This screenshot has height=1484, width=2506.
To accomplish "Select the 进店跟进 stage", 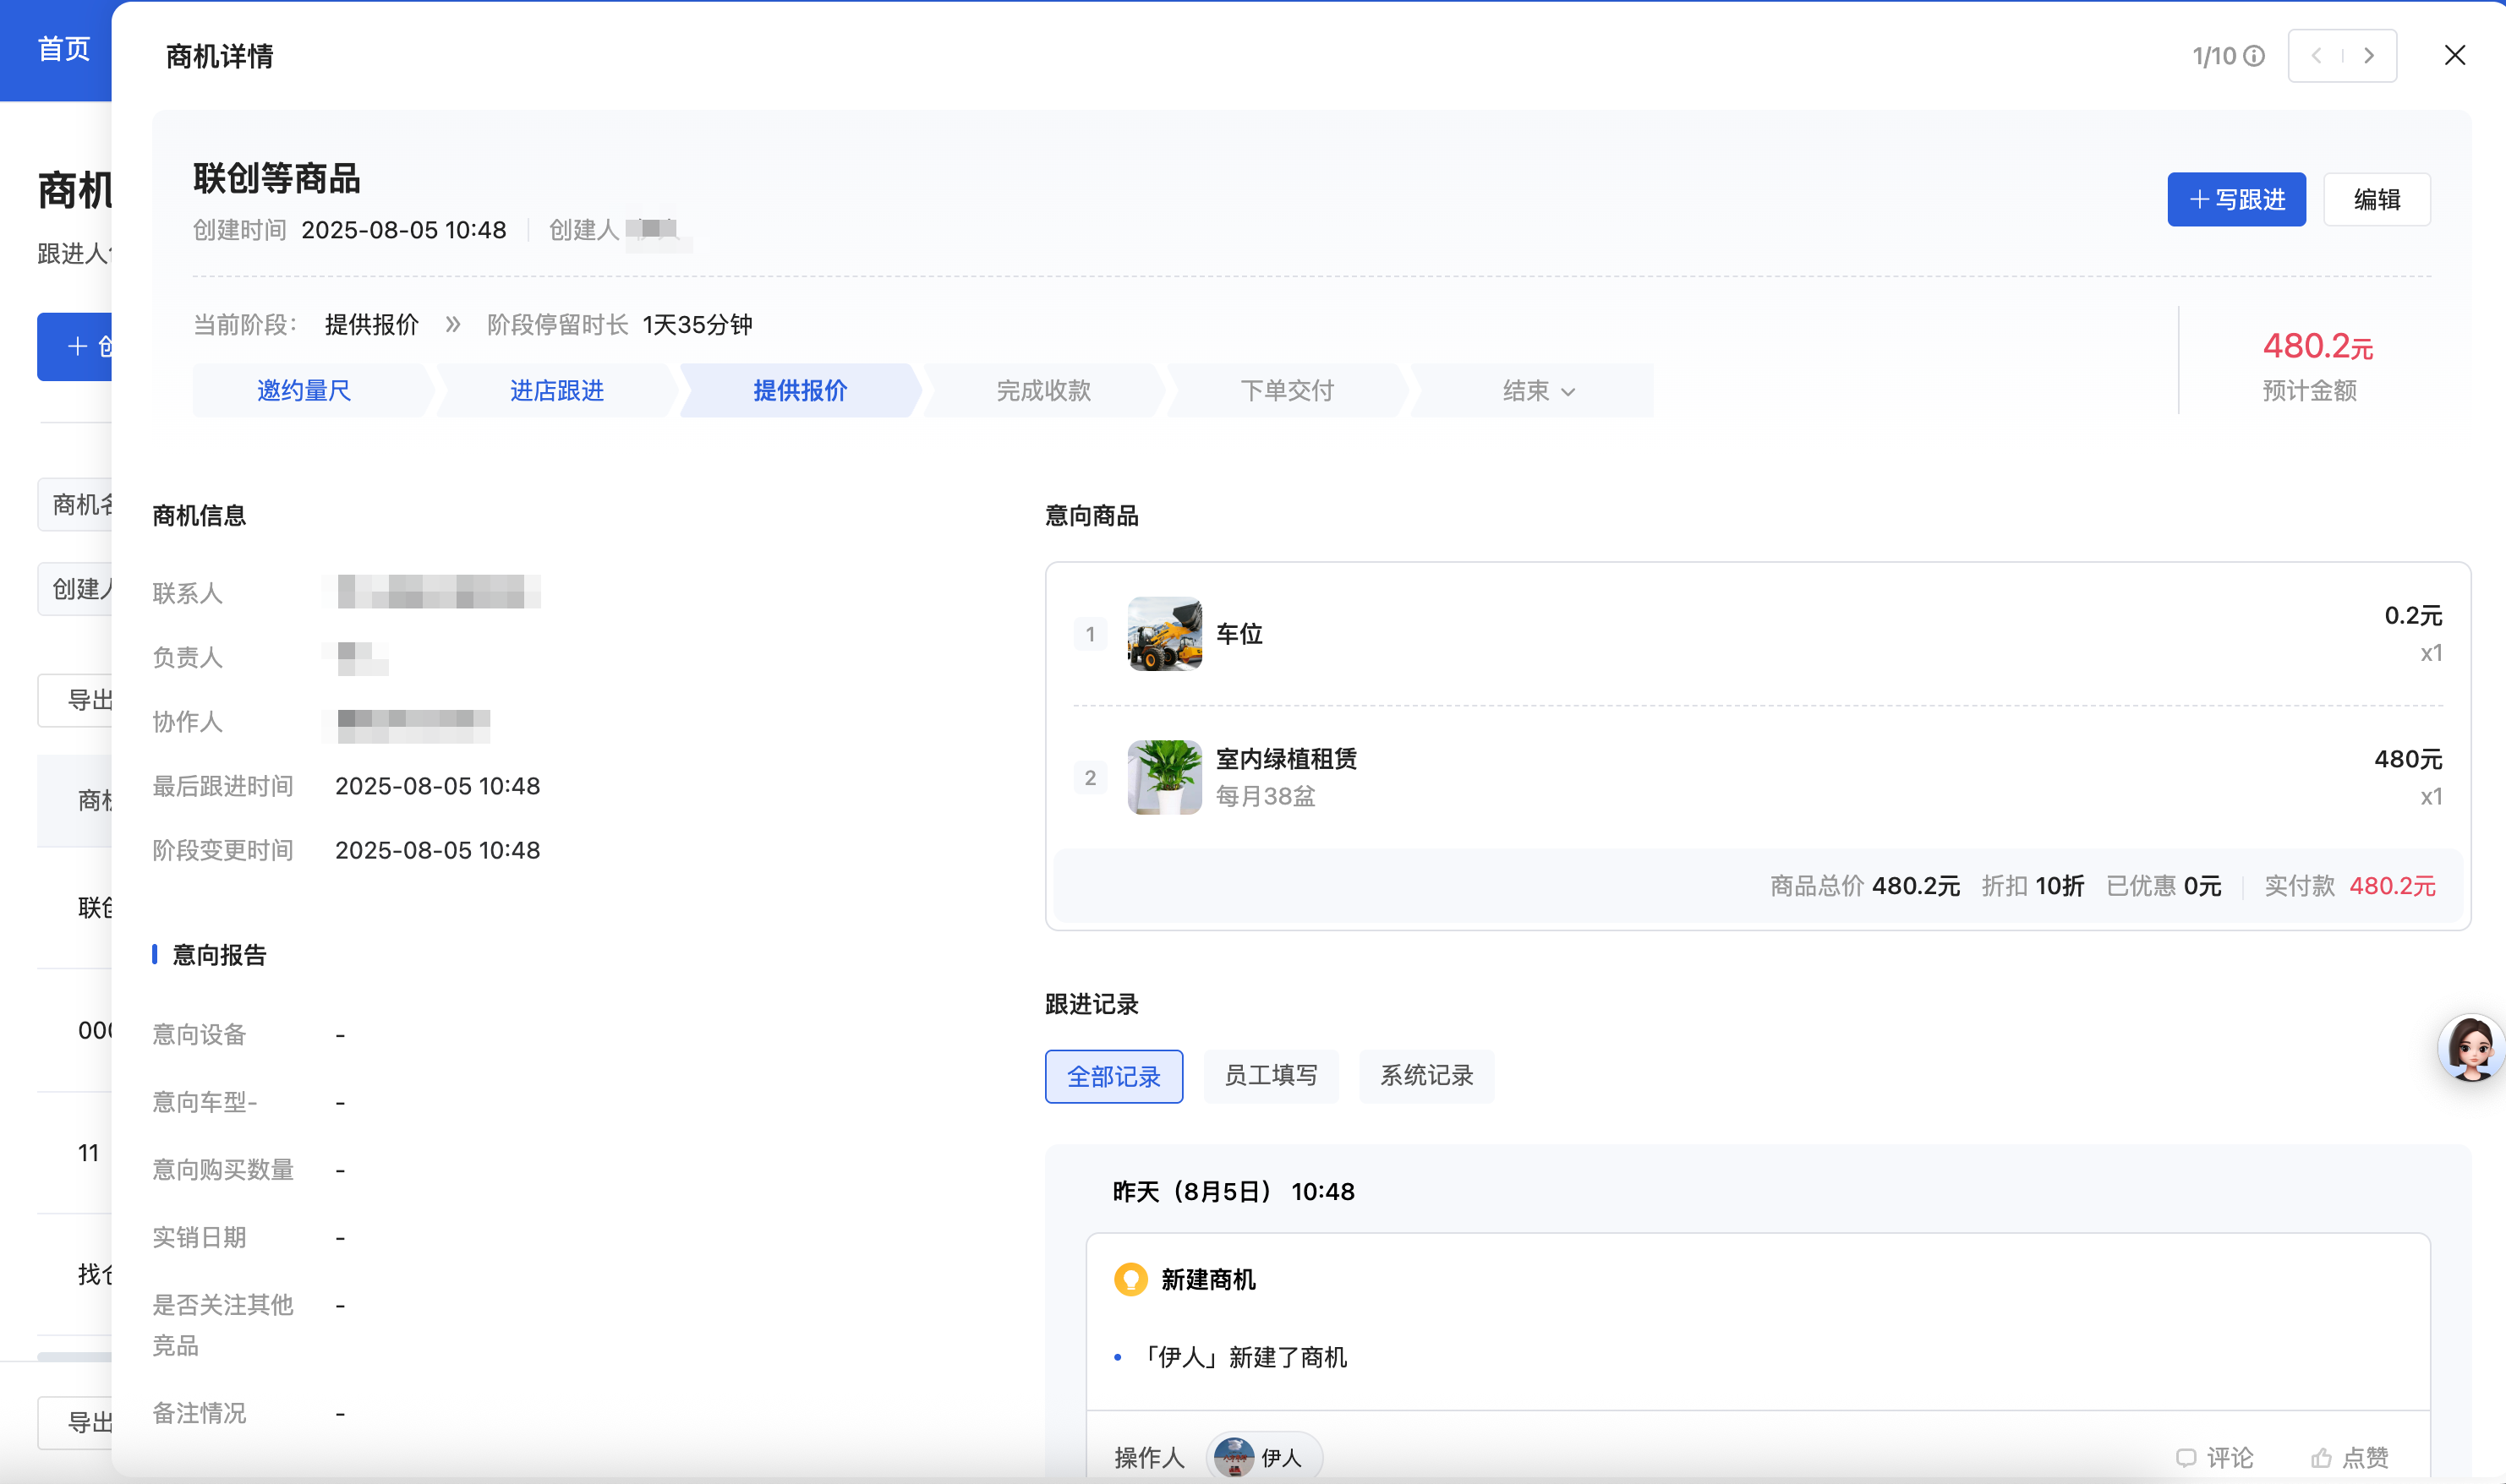I will pos(557,390).
